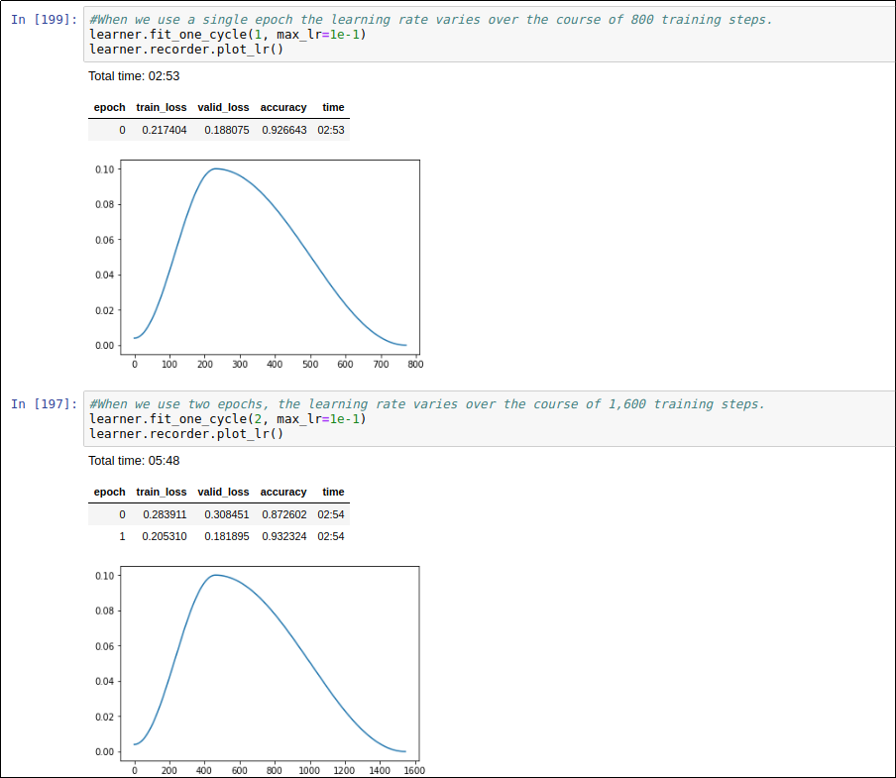
Task: Click the In [197] cell prompt
Action: coord(44,404)
